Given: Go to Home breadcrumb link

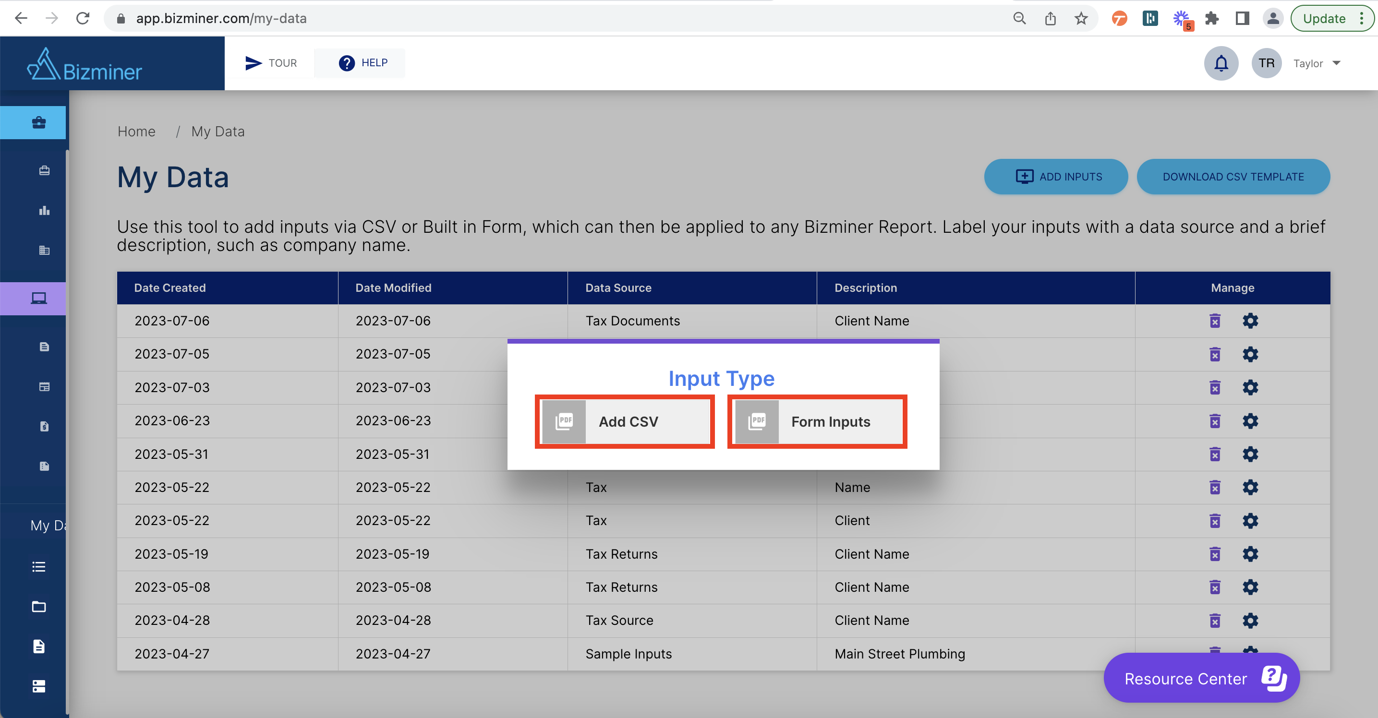Looking at the screenshot, I should pos(136,132).
